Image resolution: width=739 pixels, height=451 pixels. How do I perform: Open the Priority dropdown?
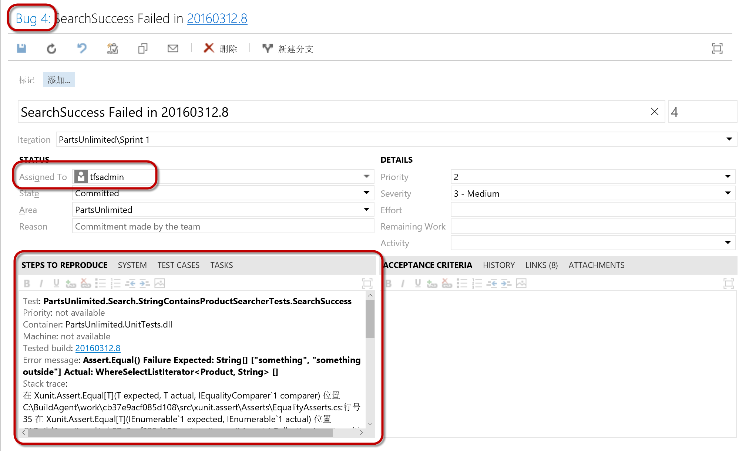point(728,177)
